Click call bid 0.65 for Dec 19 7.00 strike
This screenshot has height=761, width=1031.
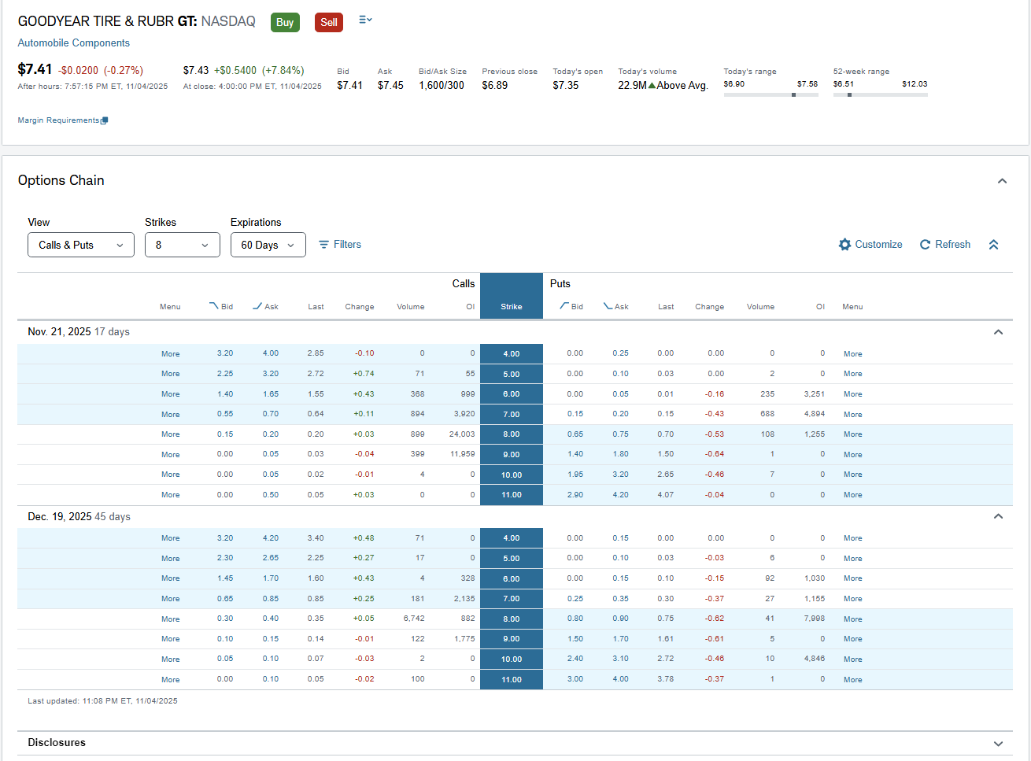click(225, 599)
